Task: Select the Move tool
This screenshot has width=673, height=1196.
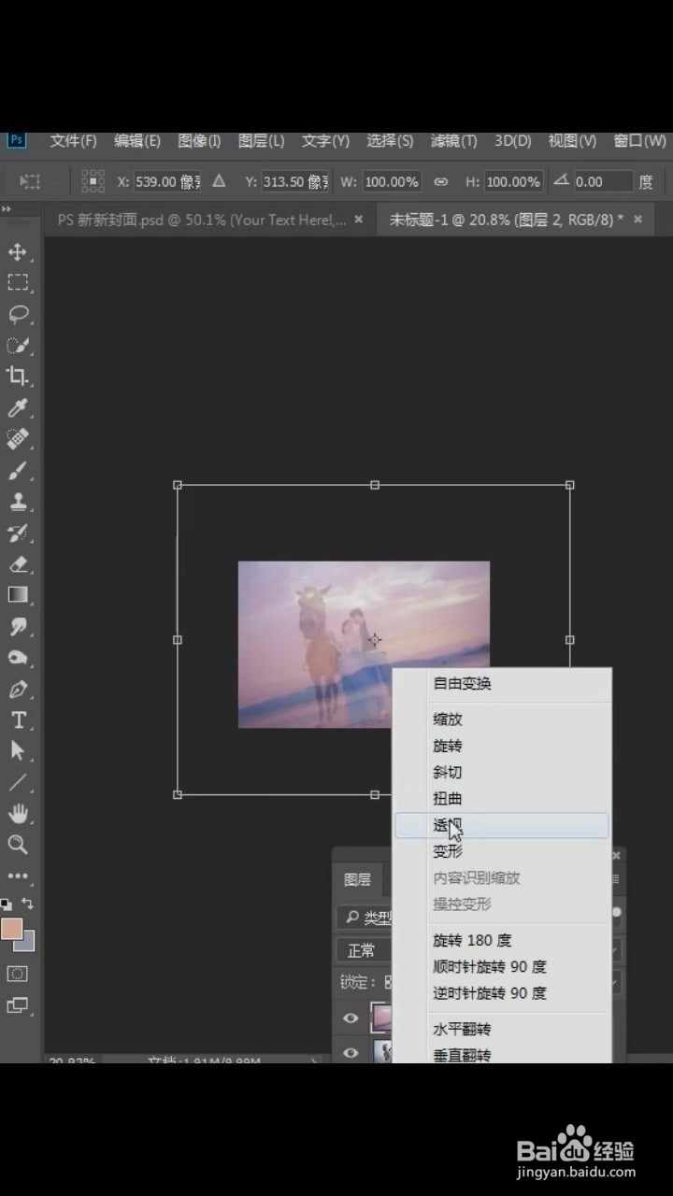Action: pos(18,252)
